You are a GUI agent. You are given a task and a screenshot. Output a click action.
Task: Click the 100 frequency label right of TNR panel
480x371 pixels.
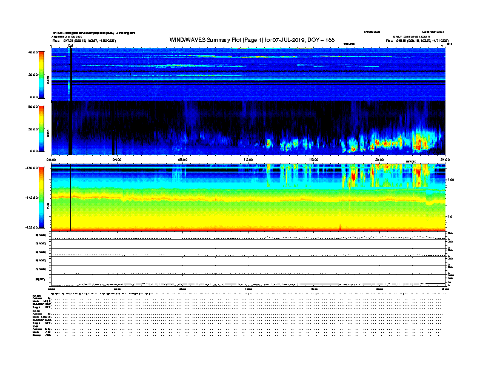[x=451, y=179]
